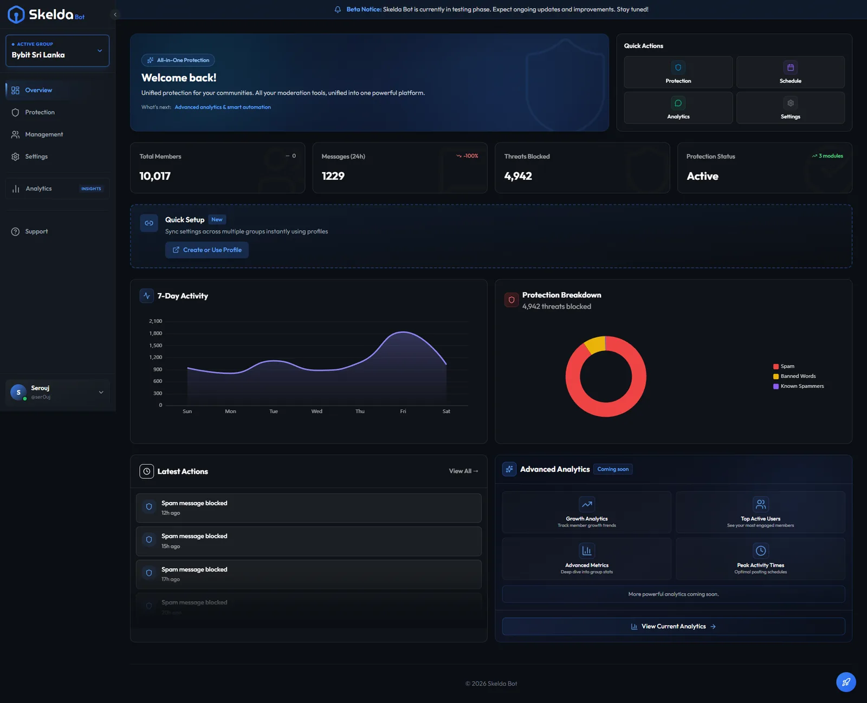This screenshot has height=703, width=867.
Task: Collapse the sidebar with the chevron arrow
Action: [114, 14]
